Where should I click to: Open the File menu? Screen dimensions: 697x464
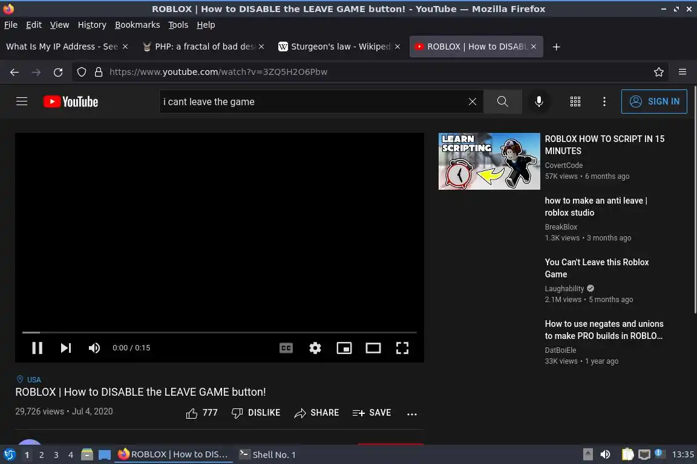coord(11,25)
